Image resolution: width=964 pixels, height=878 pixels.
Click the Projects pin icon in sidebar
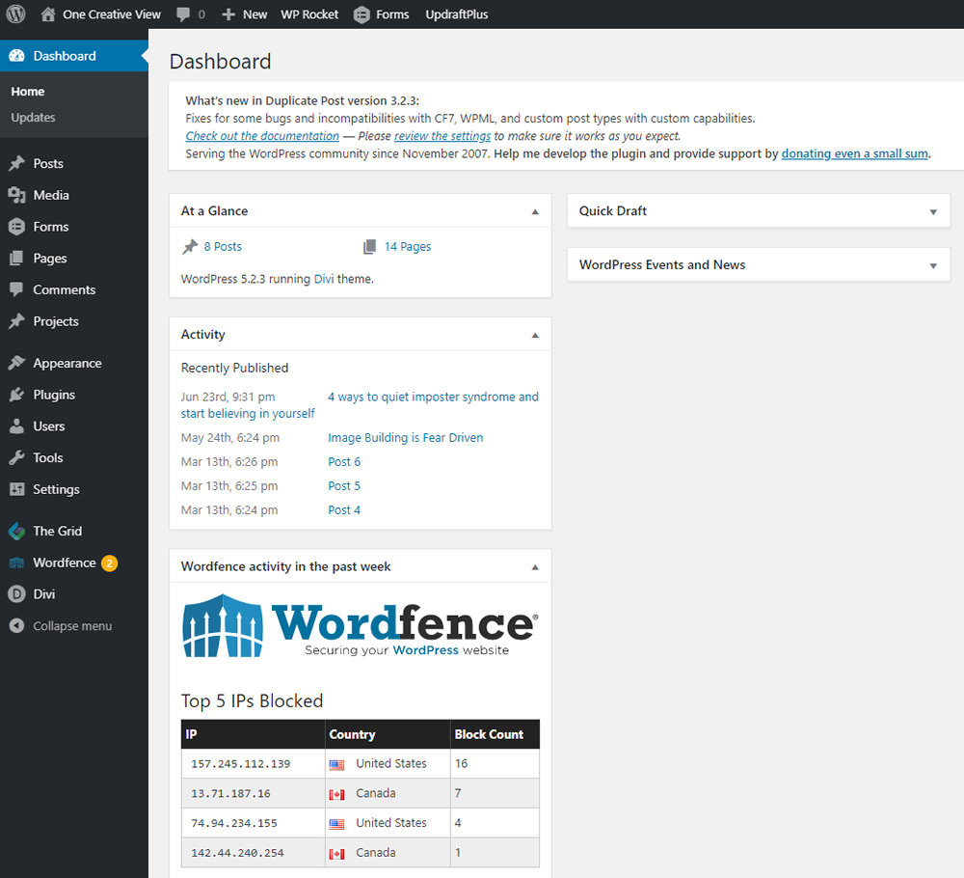coord(16,321)
